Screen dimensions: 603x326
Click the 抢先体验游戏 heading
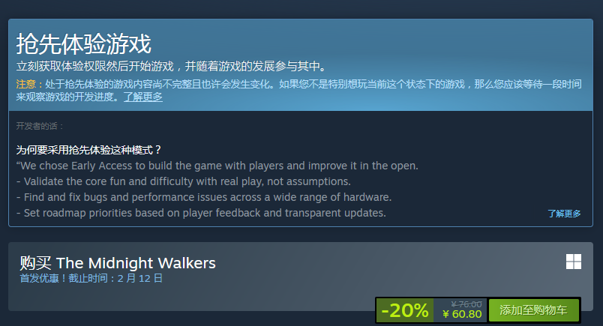click(x=83, y=43)
